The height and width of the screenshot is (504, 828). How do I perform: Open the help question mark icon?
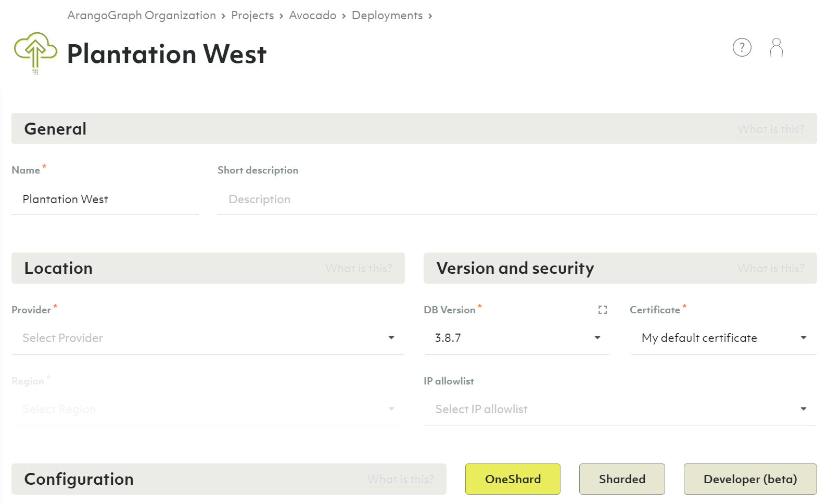point(742,47)
